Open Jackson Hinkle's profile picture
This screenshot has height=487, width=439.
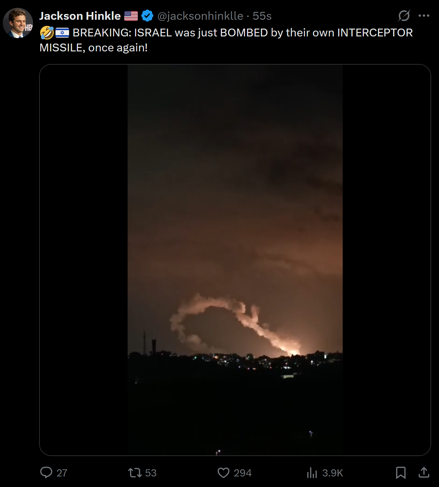coord(18,23)
